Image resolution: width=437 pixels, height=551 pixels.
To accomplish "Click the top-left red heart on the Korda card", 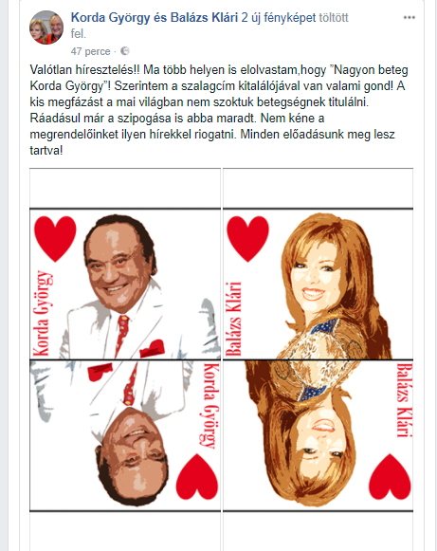I will click(x=55, y=239).
